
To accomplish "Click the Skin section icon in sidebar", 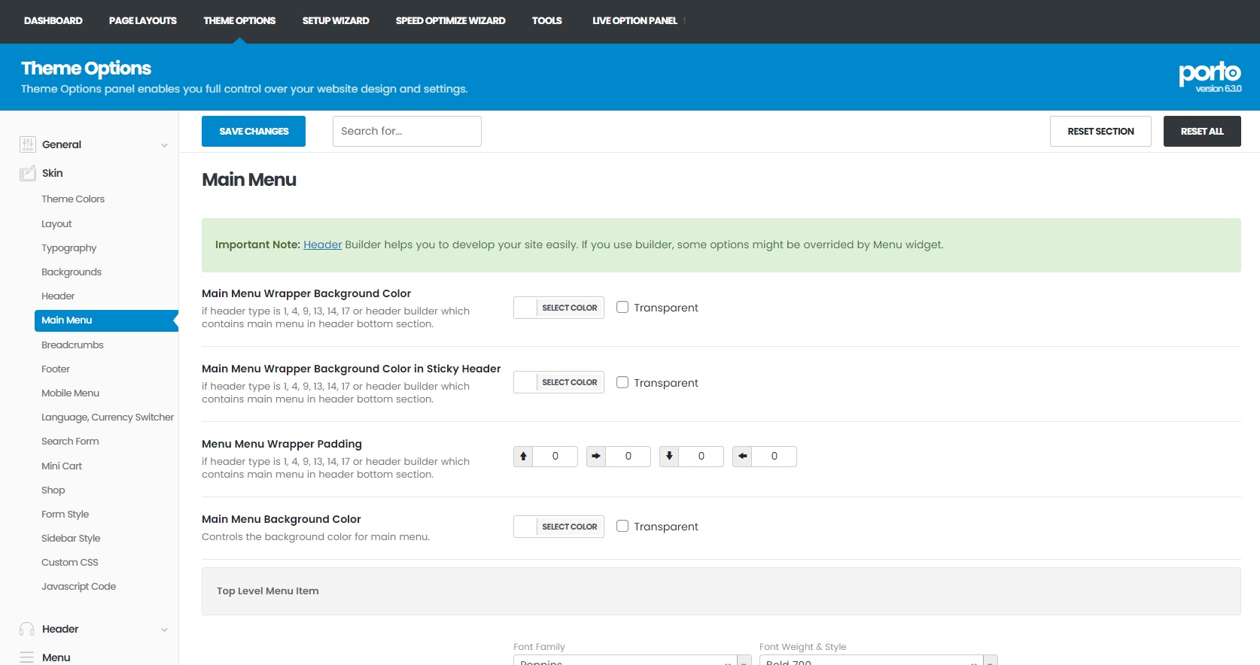I will pos(28,173).
